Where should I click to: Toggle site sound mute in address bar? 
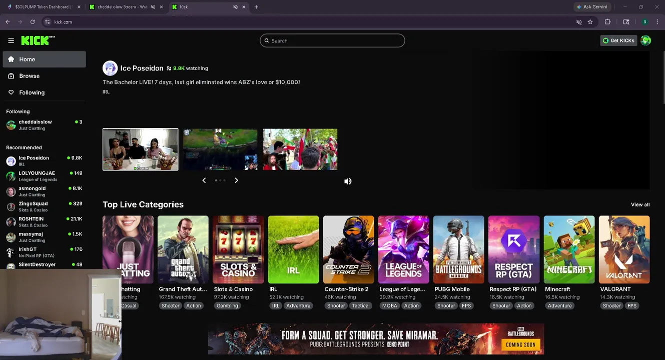[x=579, y=22]
